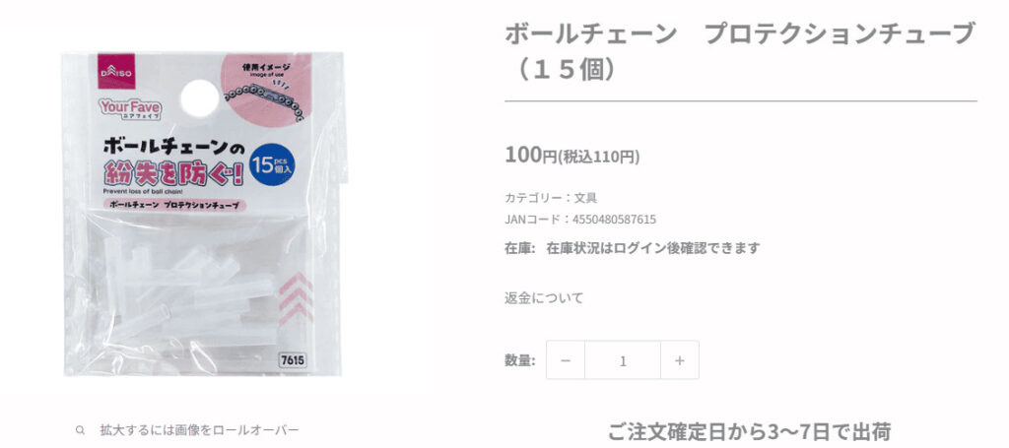The width and height of the screenshot is (1009, 448).
Task: Click the pink chevron arrows on package
Action: click(x=296, y=297)
